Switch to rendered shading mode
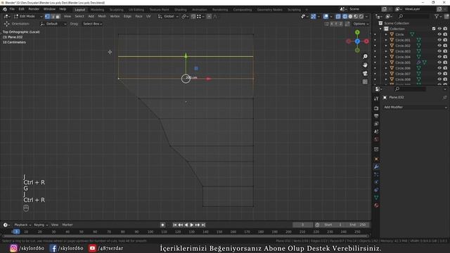 (x=361, y=16)
